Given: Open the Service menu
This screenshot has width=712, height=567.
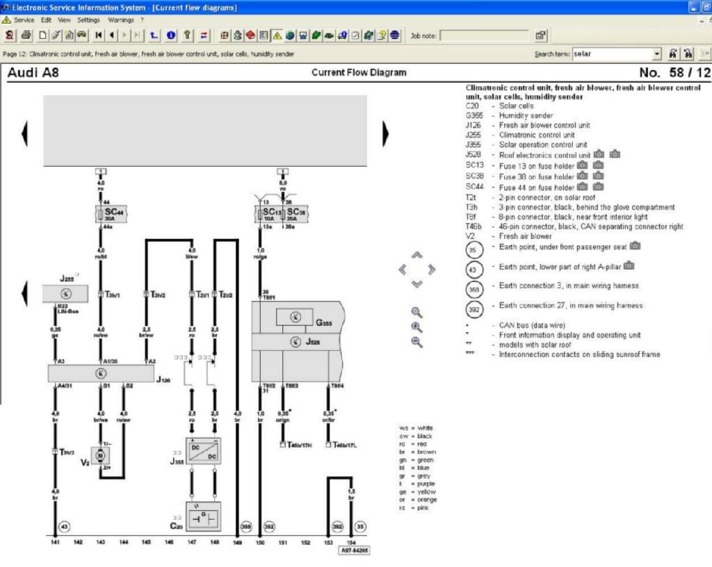Looking at the screenshot, I should coord(24,20).
